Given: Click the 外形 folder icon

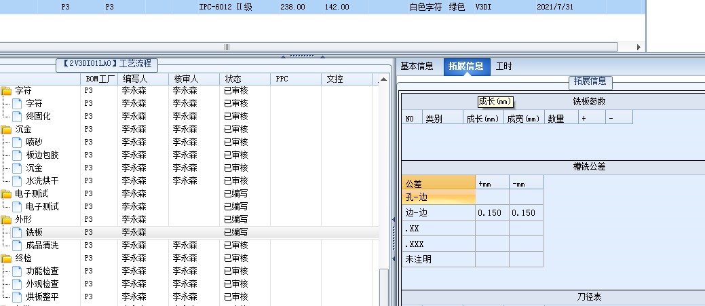Looking at the screenshot, I should [x=6, y=220].
